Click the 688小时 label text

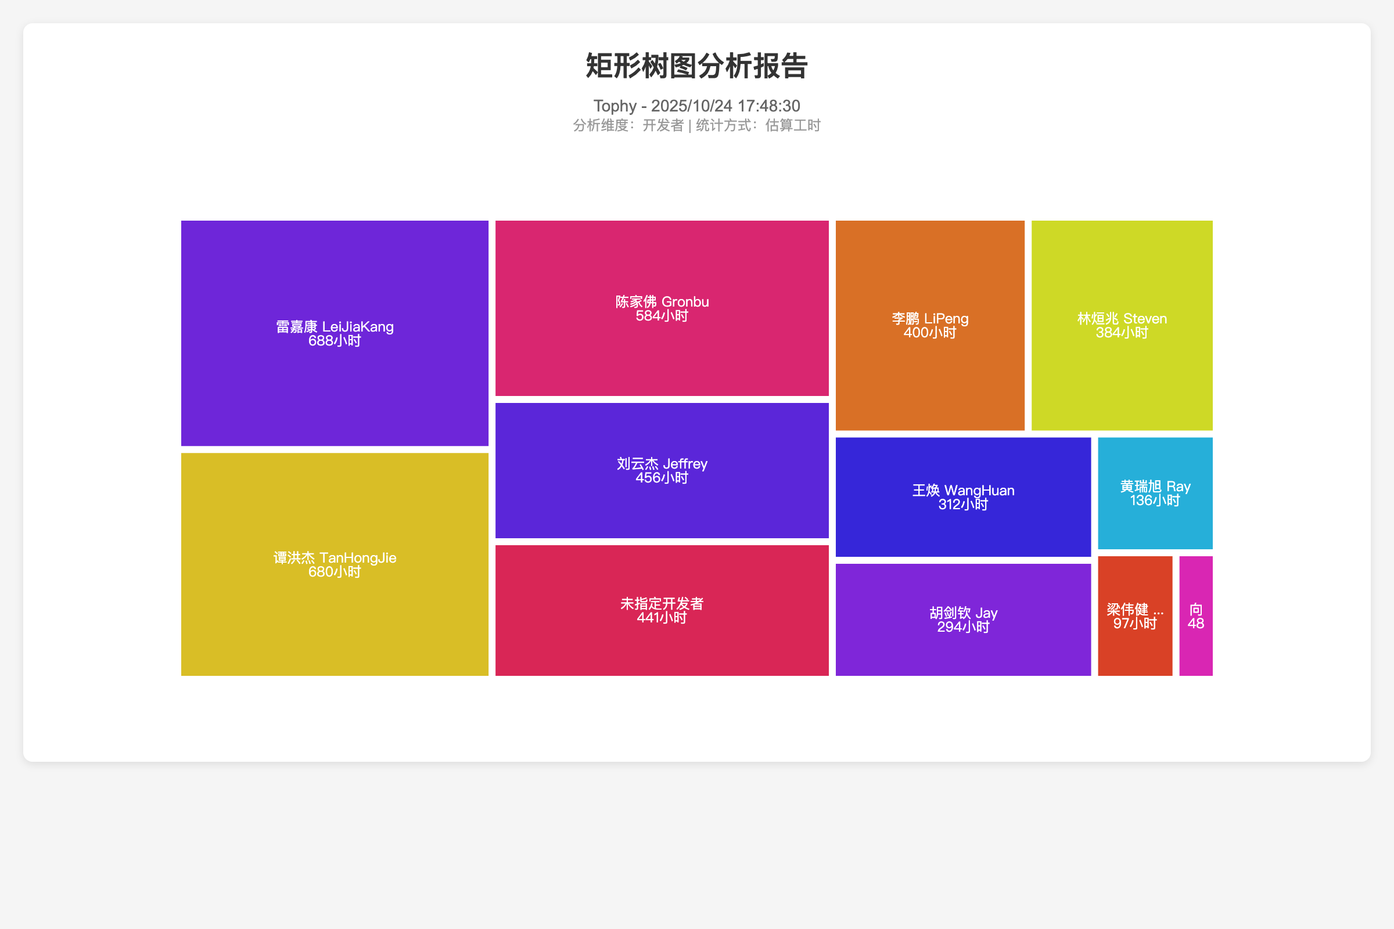pyautogui.click(x=335, y=341)
